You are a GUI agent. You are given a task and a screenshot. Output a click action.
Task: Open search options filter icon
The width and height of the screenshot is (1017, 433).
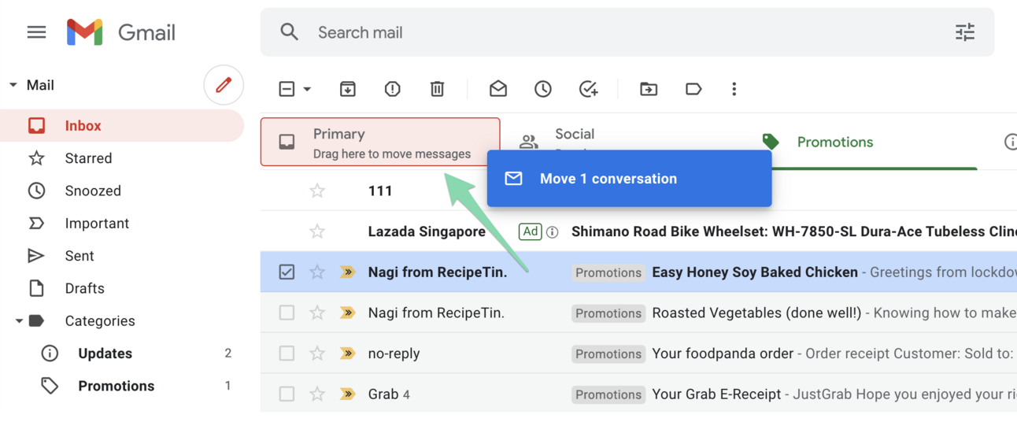tap(965, 32)
